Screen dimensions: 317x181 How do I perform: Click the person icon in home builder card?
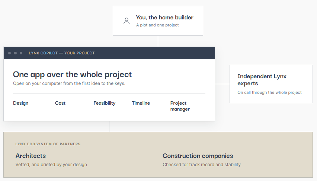127,21
